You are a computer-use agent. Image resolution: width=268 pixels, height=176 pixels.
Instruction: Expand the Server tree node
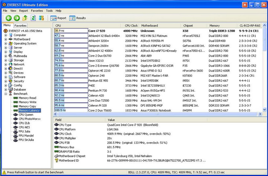tap(6, 48)
